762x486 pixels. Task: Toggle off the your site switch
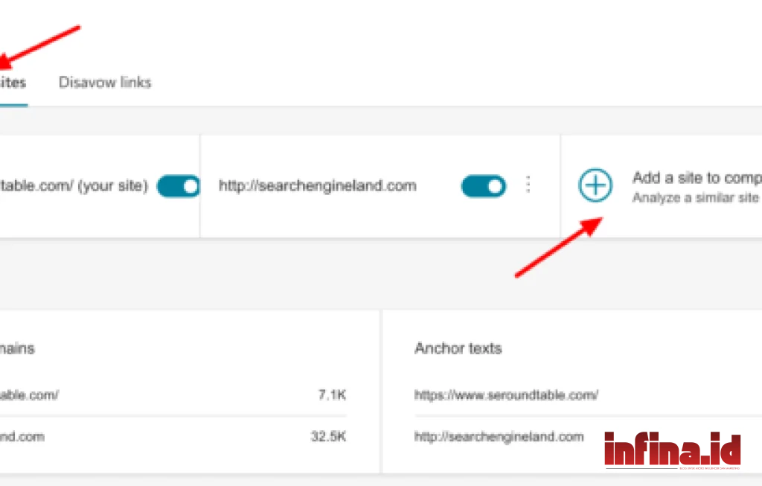click(178, 186)
